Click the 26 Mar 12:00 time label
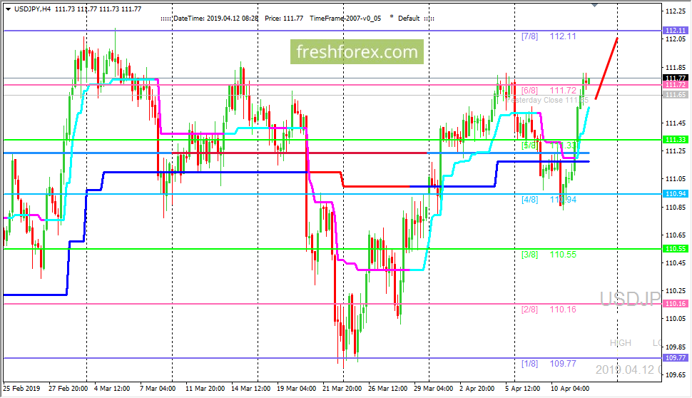 387,389
